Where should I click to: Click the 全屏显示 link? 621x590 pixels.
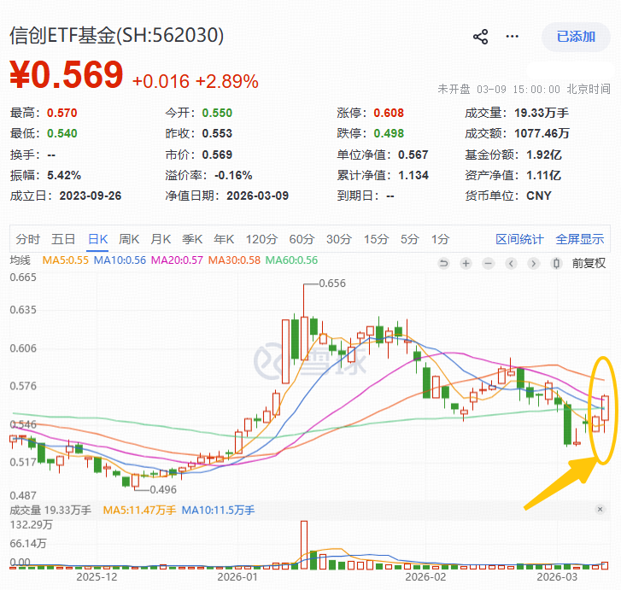point(580,239)
